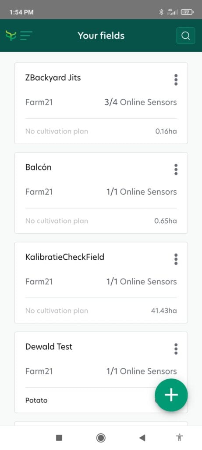Open KalibratieCheckField three-dot options menu
The width and height of the screenshot is (202, 450).
(x=176, y=259)
